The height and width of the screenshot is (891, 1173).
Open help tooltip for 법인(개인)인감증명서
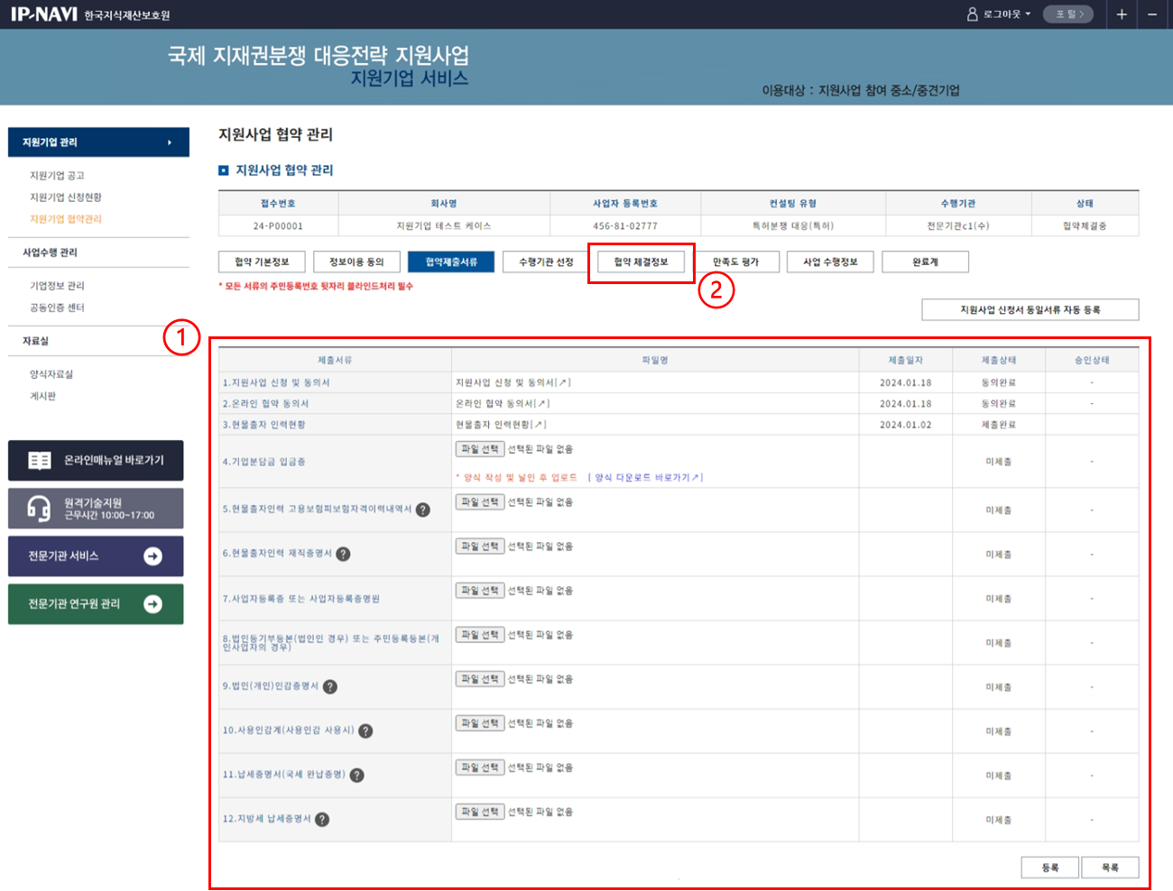pyautogui.click(x=330, y=686)
